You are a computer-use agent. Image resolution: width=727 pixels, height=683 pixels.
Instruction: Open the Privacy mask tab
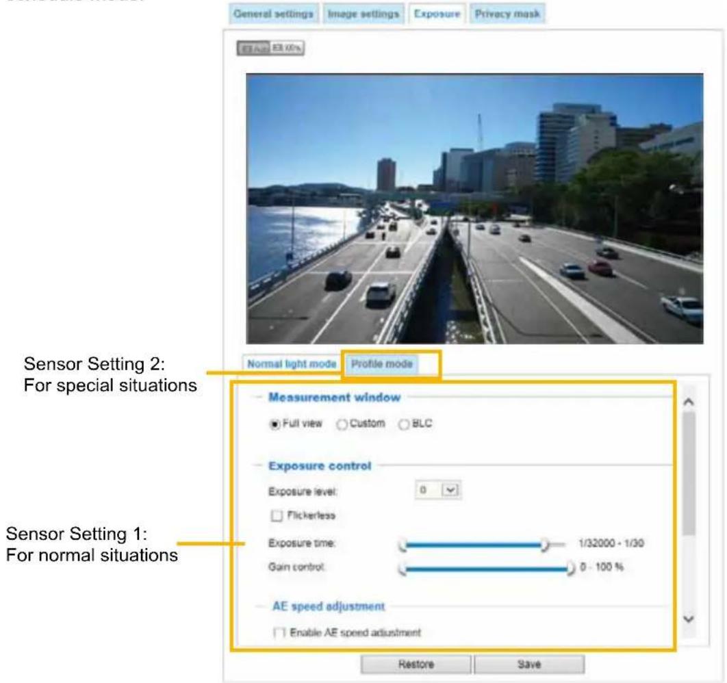point(507,14)
